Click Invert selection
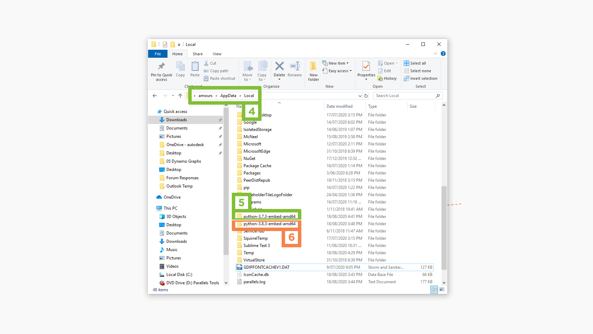This screenshot has height=334, width=593. pos(420,78)
